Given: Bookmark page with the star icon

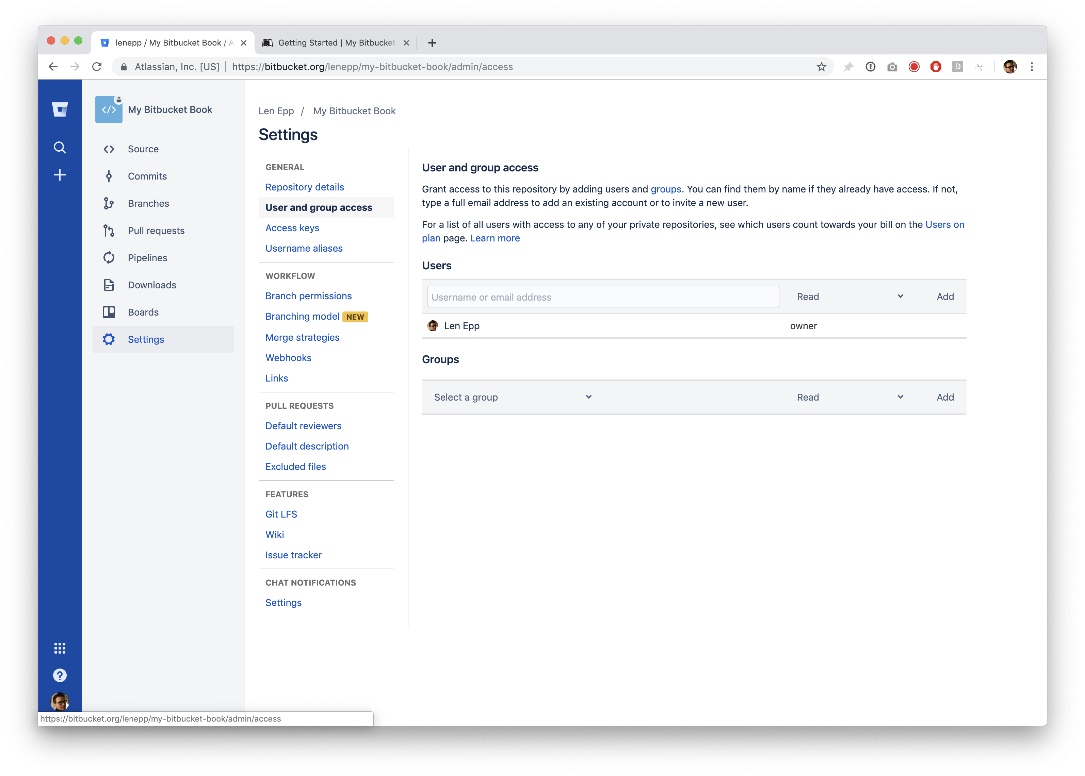Looking at the screenshot, I should pyautogui.click(x=821, y=67).
